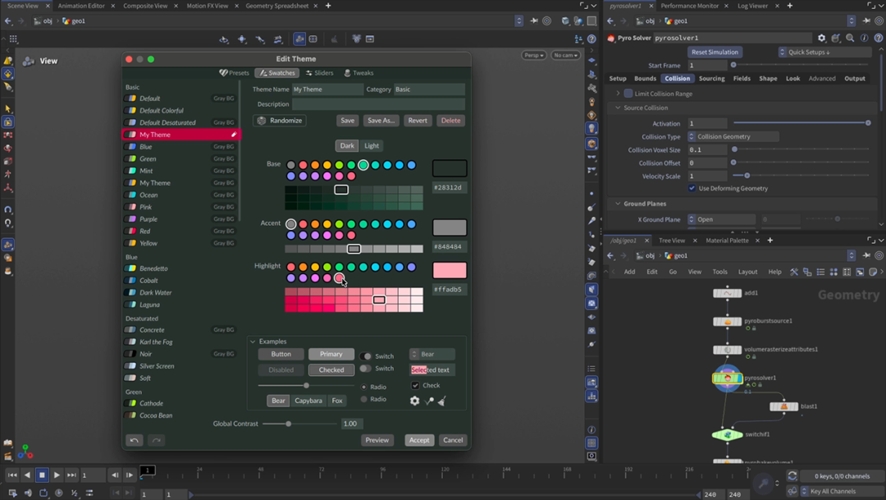This screenshot has width=886, height=500.
Task: Open the Pyro Solver info icon
Action: pos(864,38)
